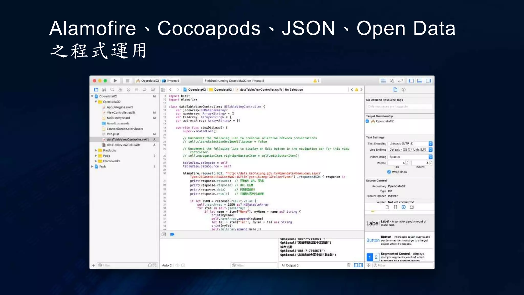Open Assets.xcassets in navigator
Image resolution: width=524 pixels, height=295 pixels.
click(118, 123)
